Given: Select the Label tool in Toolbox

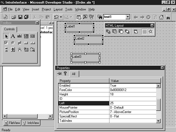Looking at the screenshot, I should (13, 36).
